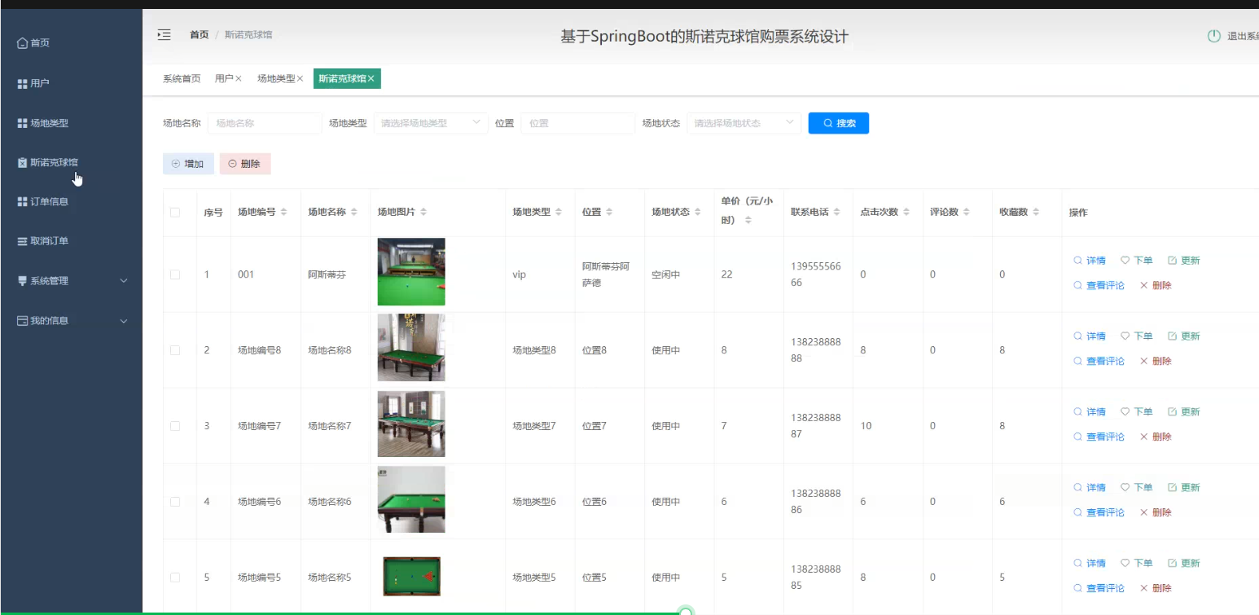Open the 场地类型 filter dropdown
The height and width of the screenshot is (615, 1259).
(x=431, y=123)
